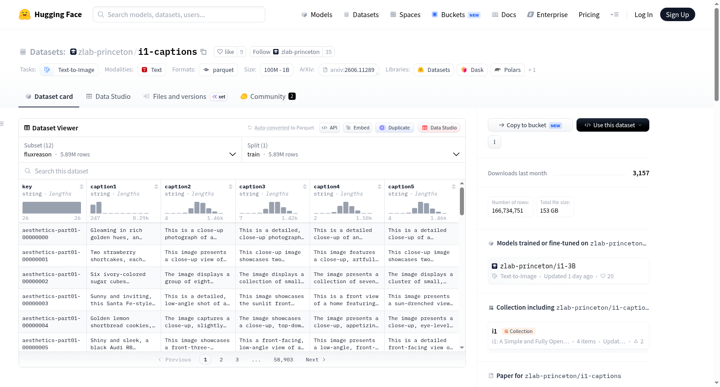Screen dimensions: 720x387
Task: Click the Embed button
Action: (x=357, y=128)
